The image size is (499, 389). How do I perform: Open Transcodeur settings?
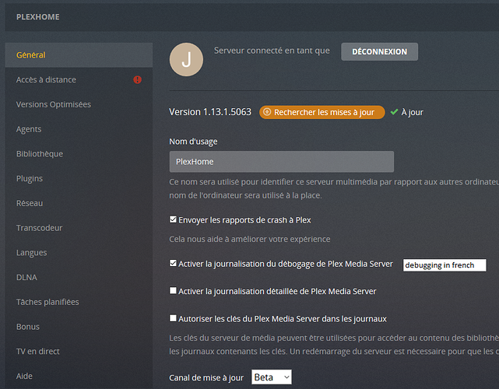(79, 228)
